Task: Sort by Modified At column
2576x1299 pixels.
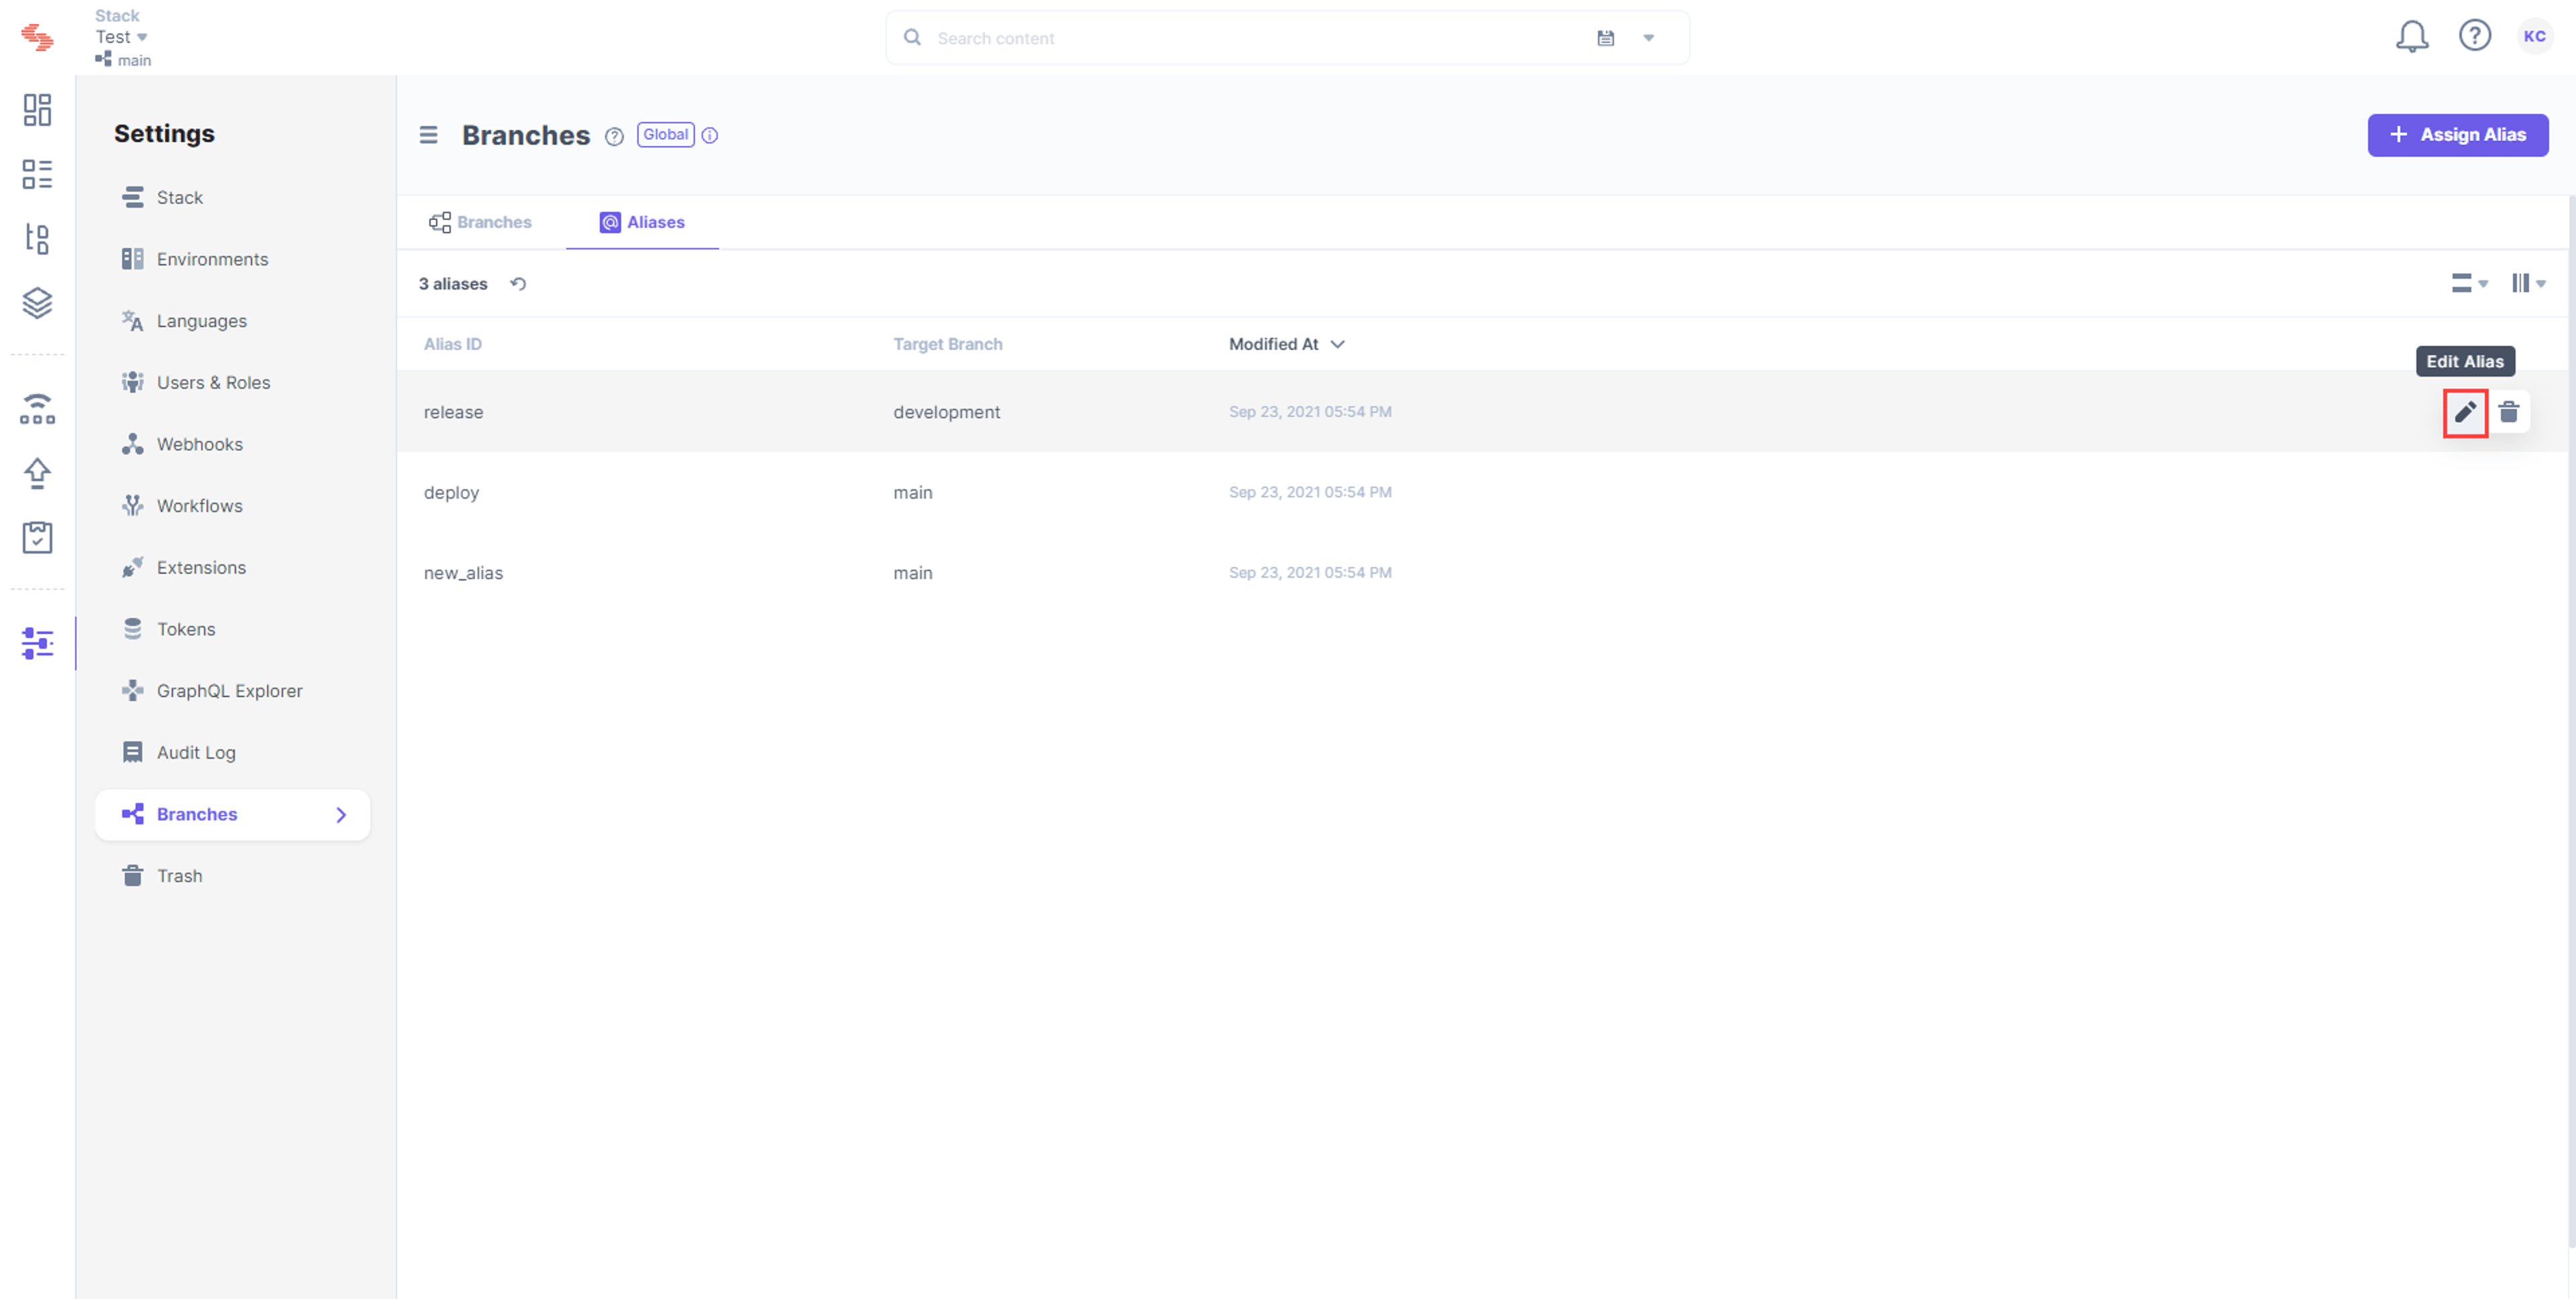Action: click(x=1286, y=344)
